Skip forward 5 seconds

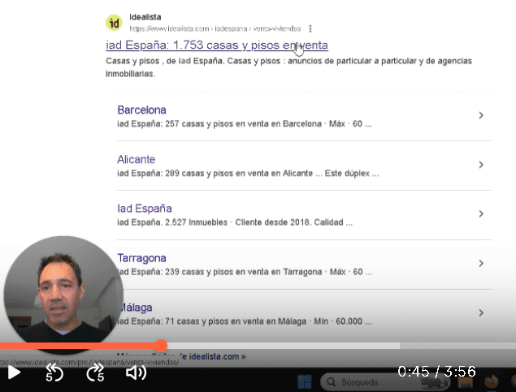95,373
